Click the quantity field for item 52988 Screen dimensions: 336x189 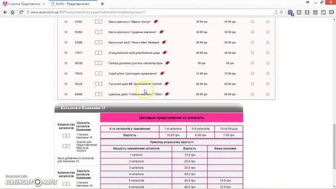(99, 43)
